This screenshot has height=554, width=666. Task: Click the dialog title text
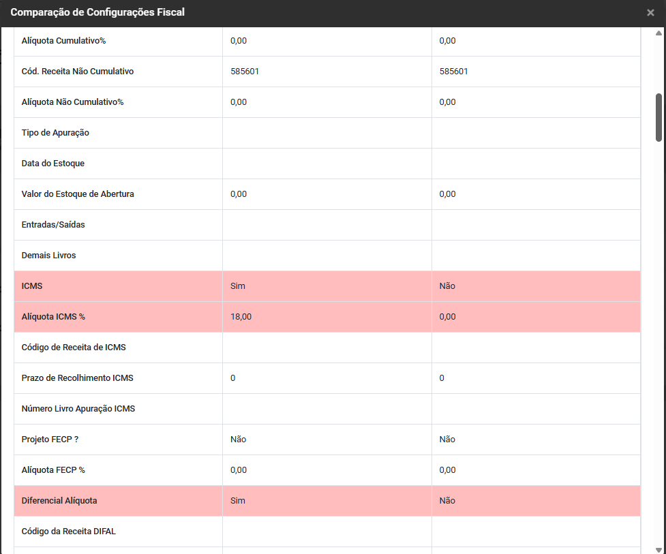[97, 13]
